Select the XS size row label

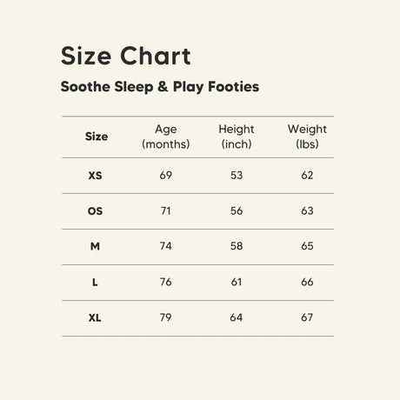click(x=95, y=176)
